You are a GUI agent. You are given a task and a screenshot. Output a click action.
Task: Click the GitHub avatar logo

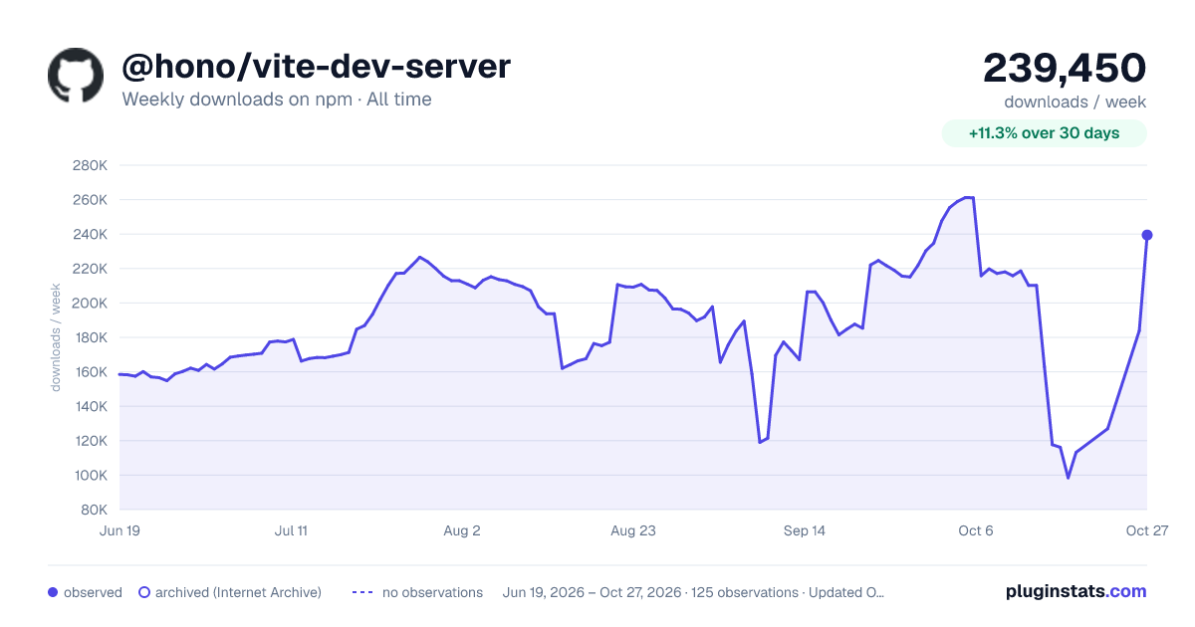click(x=76, y=76)
